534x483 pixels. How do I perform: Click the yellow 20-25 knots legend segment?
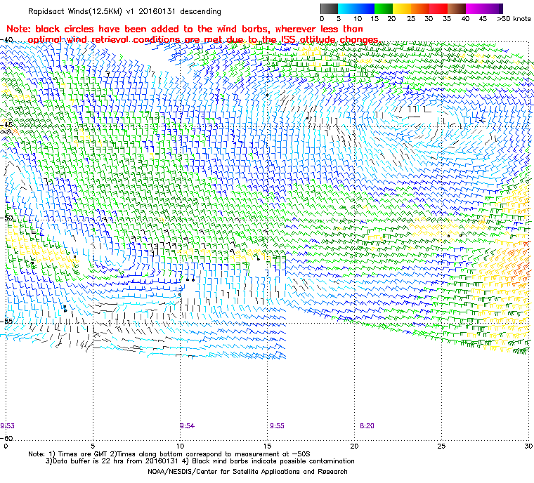coord(402,8)
